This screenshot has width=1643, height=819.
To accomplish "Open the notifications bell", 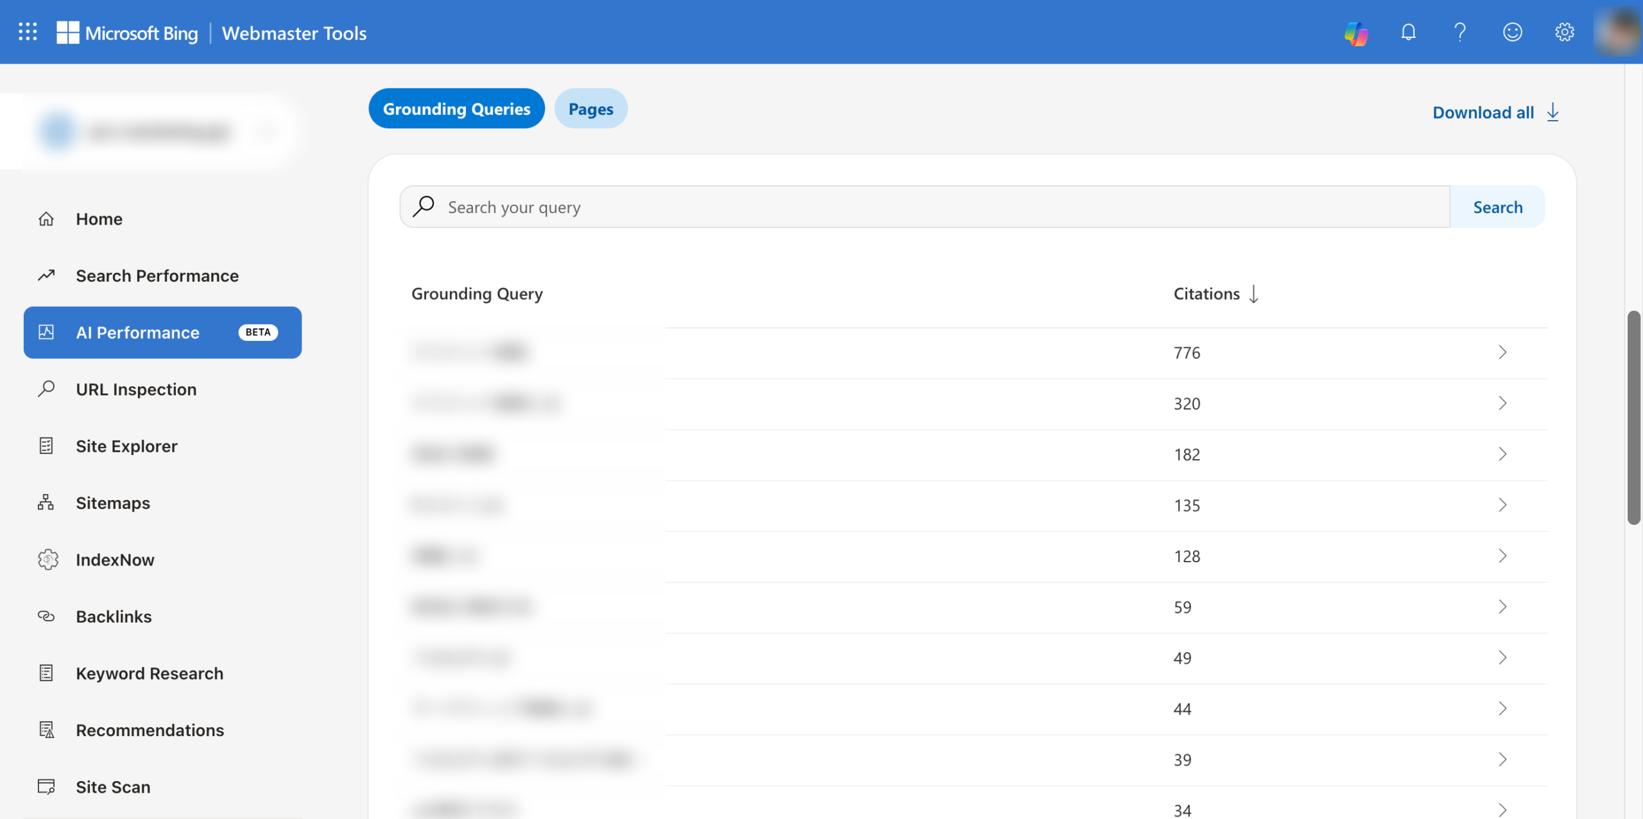I will point(1408,32).
